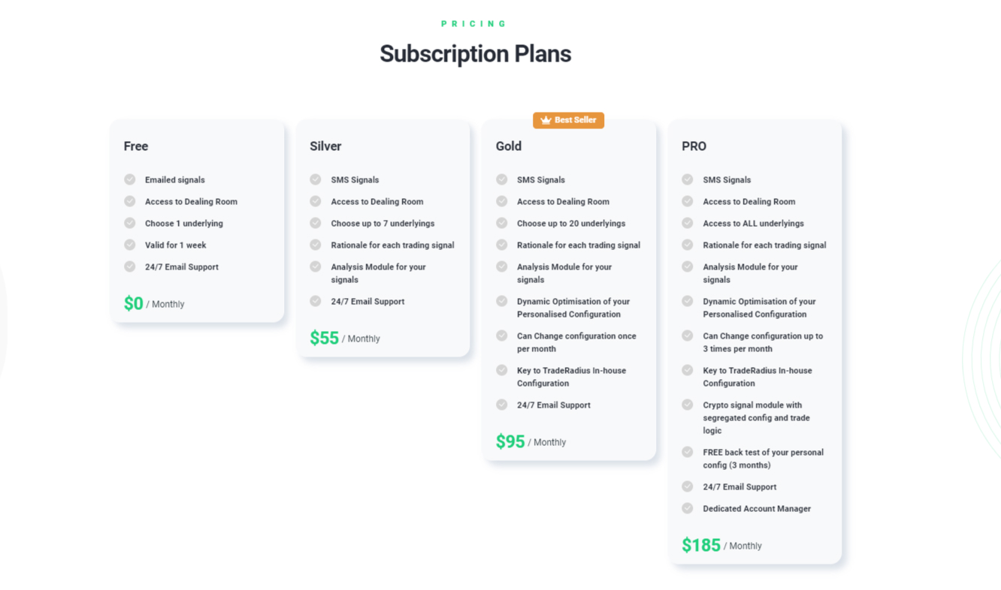Click check icon next to Dedicated Account Manager
Screen dimensions: 1001x590
point(688,508)
